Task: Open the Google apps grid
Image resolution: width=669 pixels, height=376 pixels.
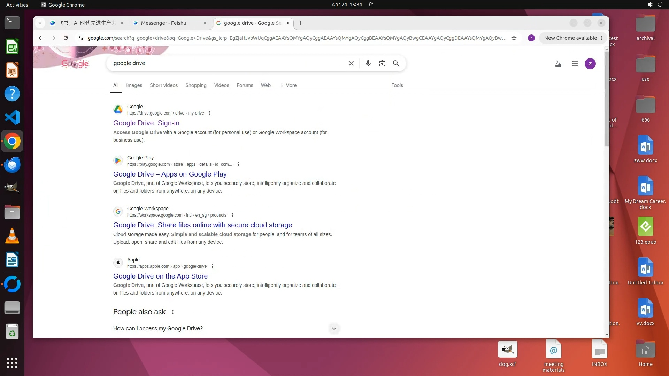Action: click(x=575, y=64)
